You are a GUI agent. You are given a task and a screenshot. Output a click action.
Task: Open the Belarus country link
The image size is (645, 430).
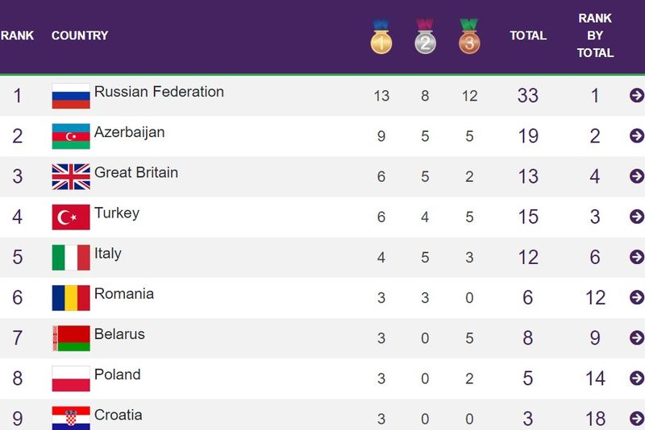pos(119,334)
